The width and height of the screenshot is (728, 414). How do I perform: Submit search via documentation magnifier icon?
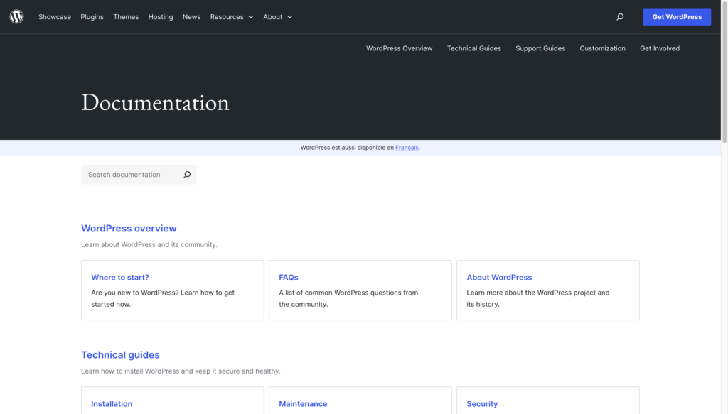coord(187,174)
